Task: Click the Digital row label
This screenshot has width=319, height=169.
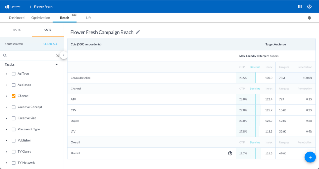Action: pos(75,121)
